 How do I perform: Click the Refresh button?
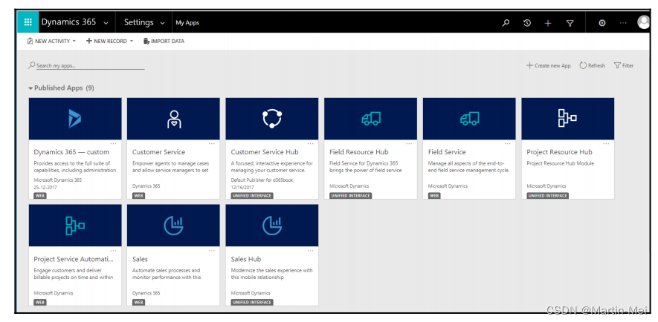click(x=592, y=66)
